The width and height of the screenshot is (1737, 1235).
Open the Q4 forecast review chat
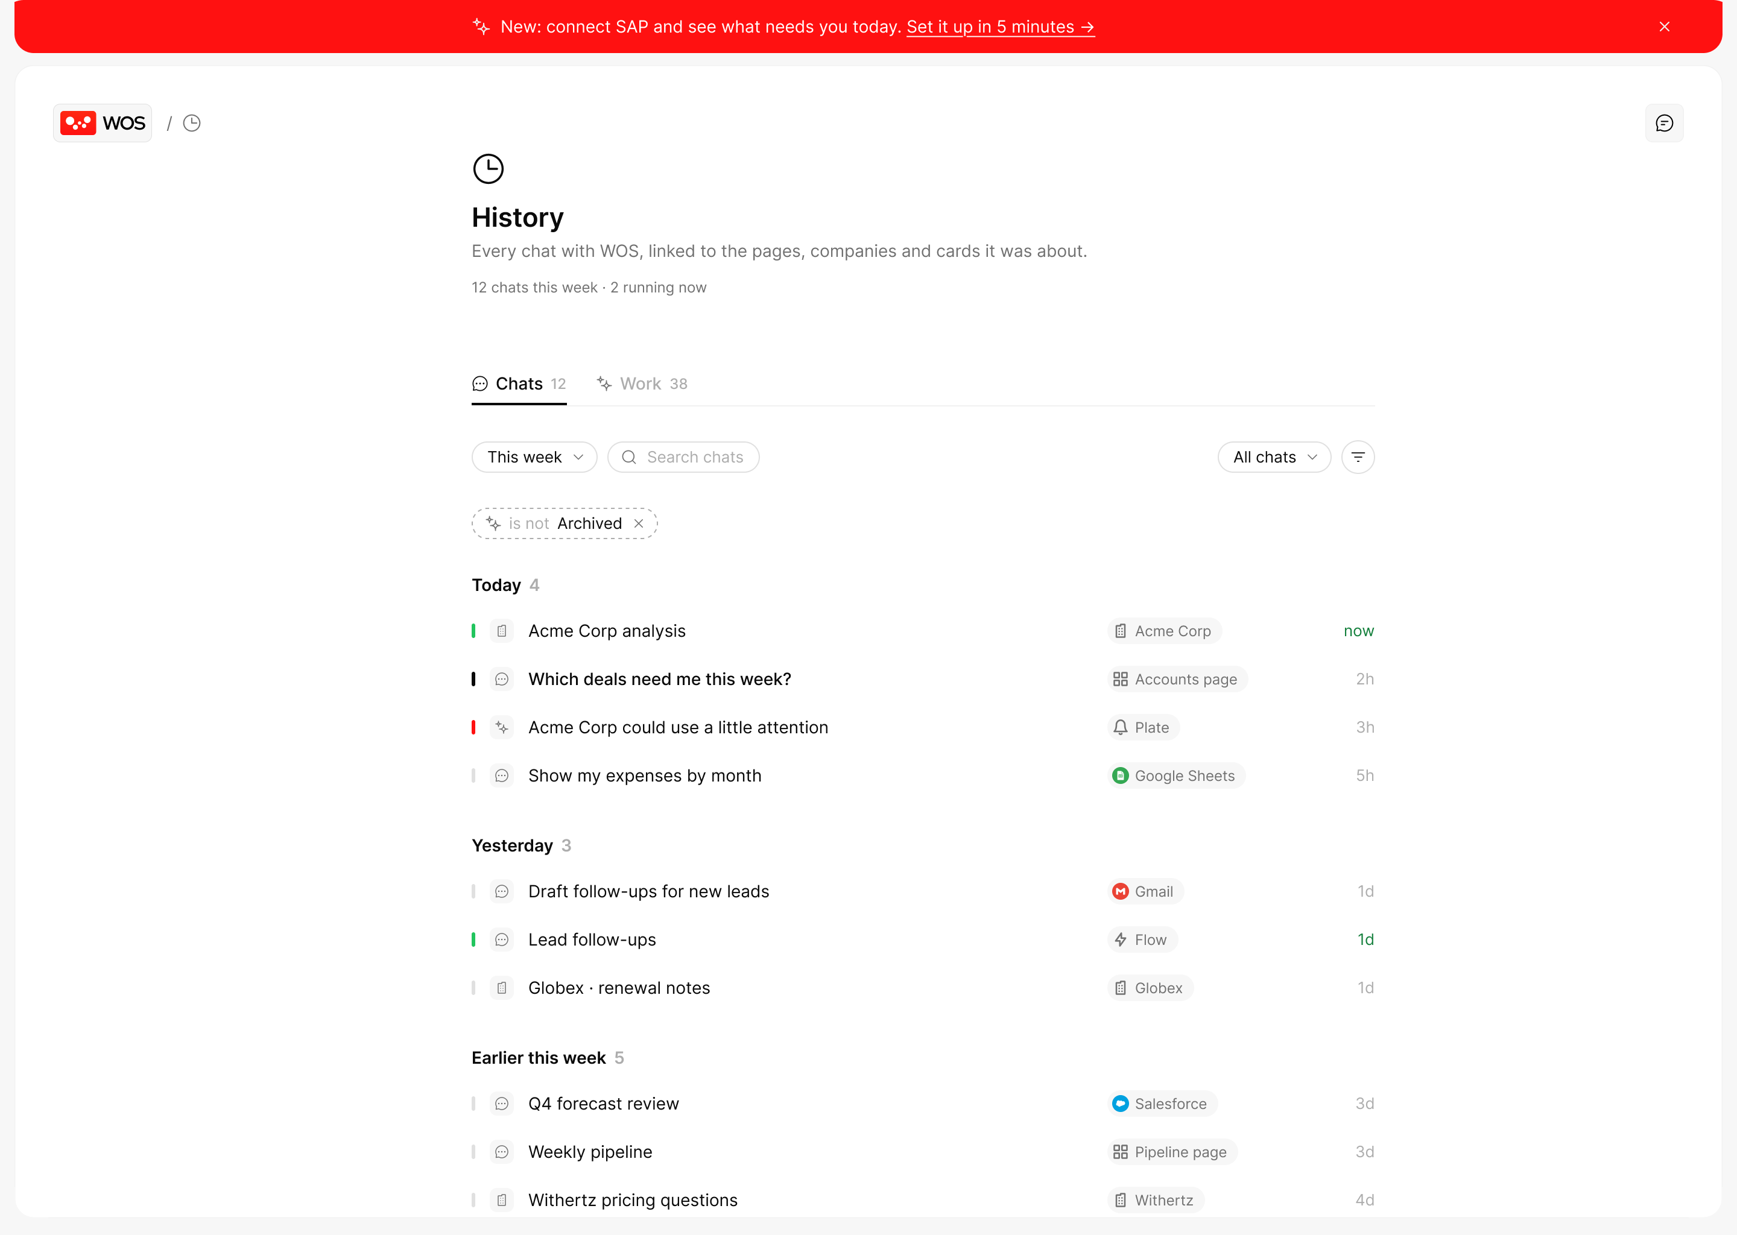click(923, 1104)
